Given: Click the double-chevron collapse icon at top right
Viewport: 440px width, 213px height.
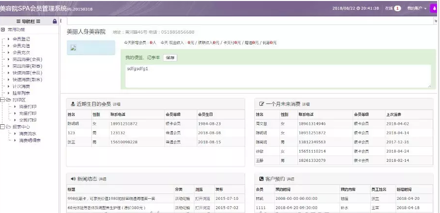Looking at the screenshot, I should point(436,21).
